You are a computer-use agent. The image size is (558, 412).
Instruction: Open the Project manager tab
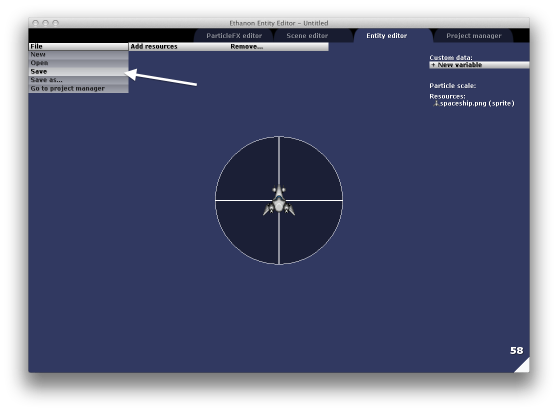pos(473,36)
